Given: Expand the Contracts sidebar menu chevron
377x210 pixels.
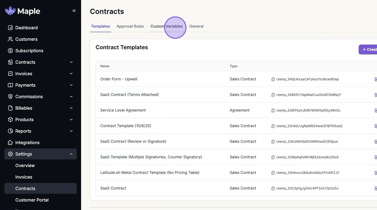Looking at the screenshot, I should pos(71,62).
